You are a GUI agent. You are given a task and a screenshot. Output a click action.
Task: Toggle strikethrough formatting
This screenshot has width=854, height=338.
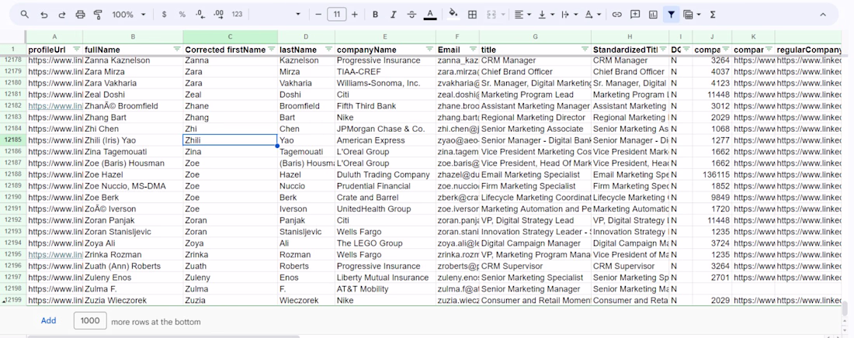(411, 15)
